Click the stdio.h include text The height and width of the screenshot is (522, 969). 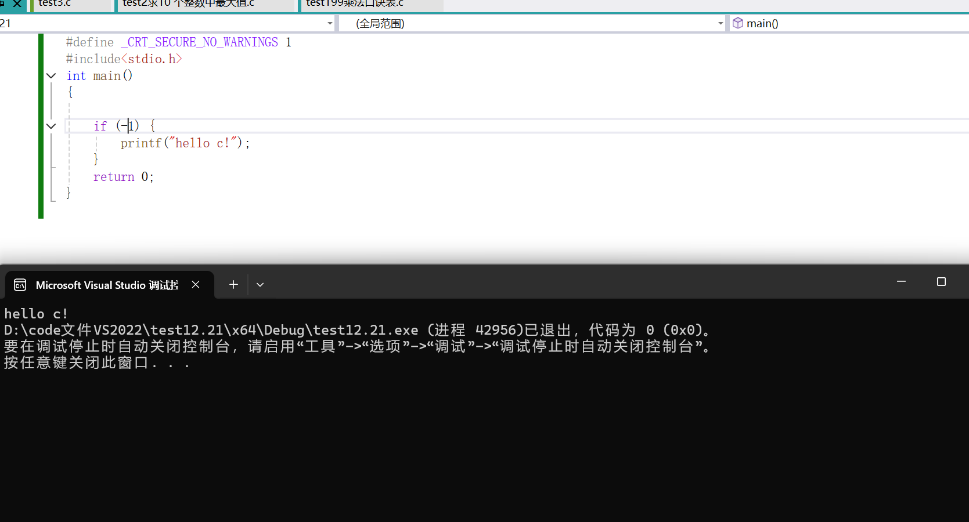152,59
